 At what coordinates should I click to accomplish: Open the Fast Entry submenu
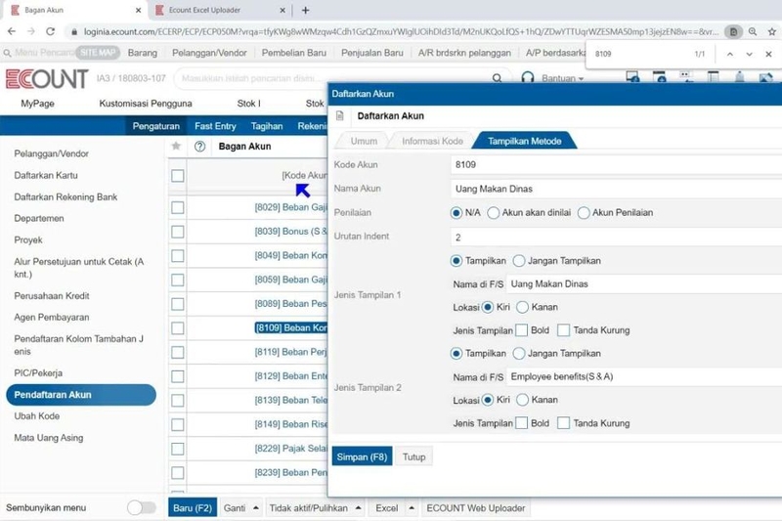click(x=215, y=126)
